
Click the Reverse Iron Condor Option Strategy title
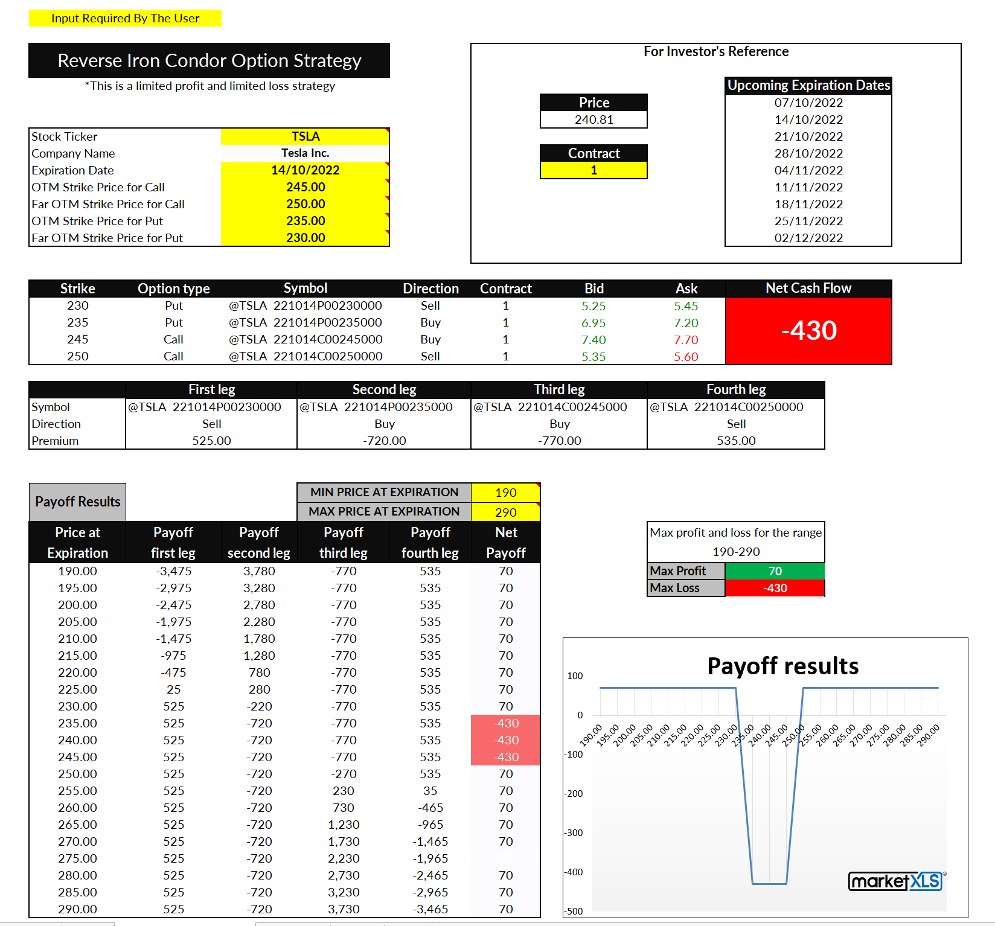tap(209, 60)
